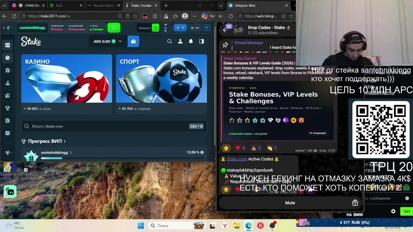
Task: Expand tab list chevron in Telegram window
Action: coord(221,5)
